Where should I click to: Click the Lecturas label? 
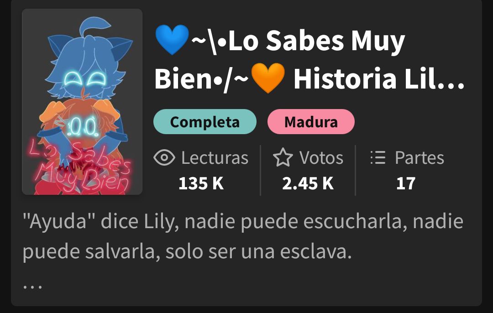(215, 157)
